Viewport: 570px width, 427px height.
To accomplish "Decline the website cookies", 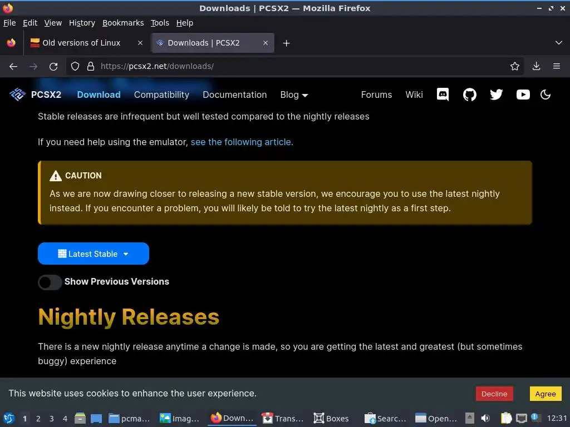I will [x=494, y=394].
